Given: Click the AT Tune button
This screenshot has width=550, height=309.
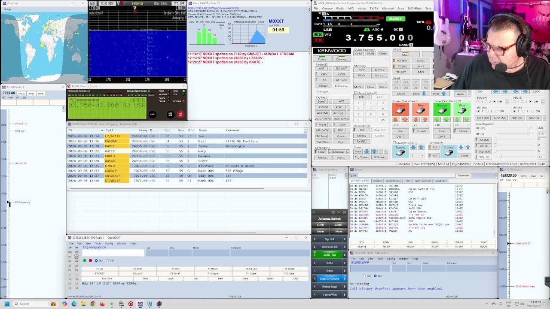Looking at the screenshot, I should pyautogui.click(x=341, y=80).
